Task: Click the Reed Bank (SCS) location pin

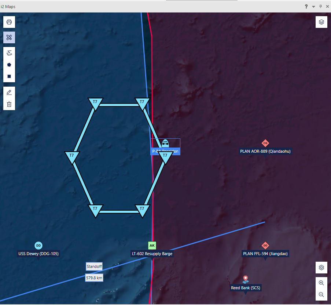Action: click(246, 280)
